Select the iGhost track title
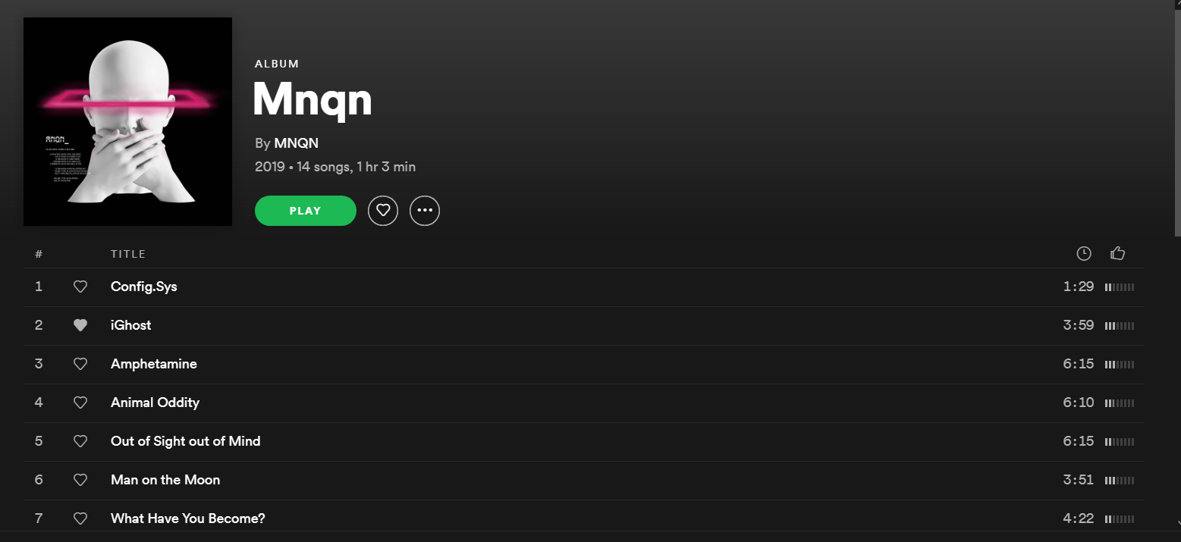The height and width of the screenshot is (542, 1181). pyautogui.click(x=130, y=325)
